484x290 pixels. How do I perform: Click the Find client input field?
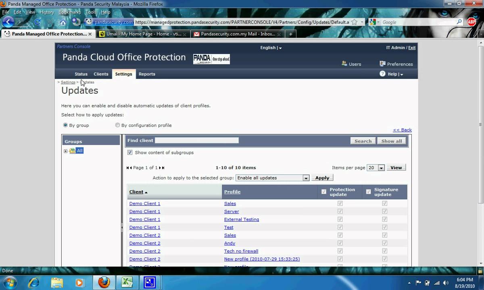pos(197,140)
